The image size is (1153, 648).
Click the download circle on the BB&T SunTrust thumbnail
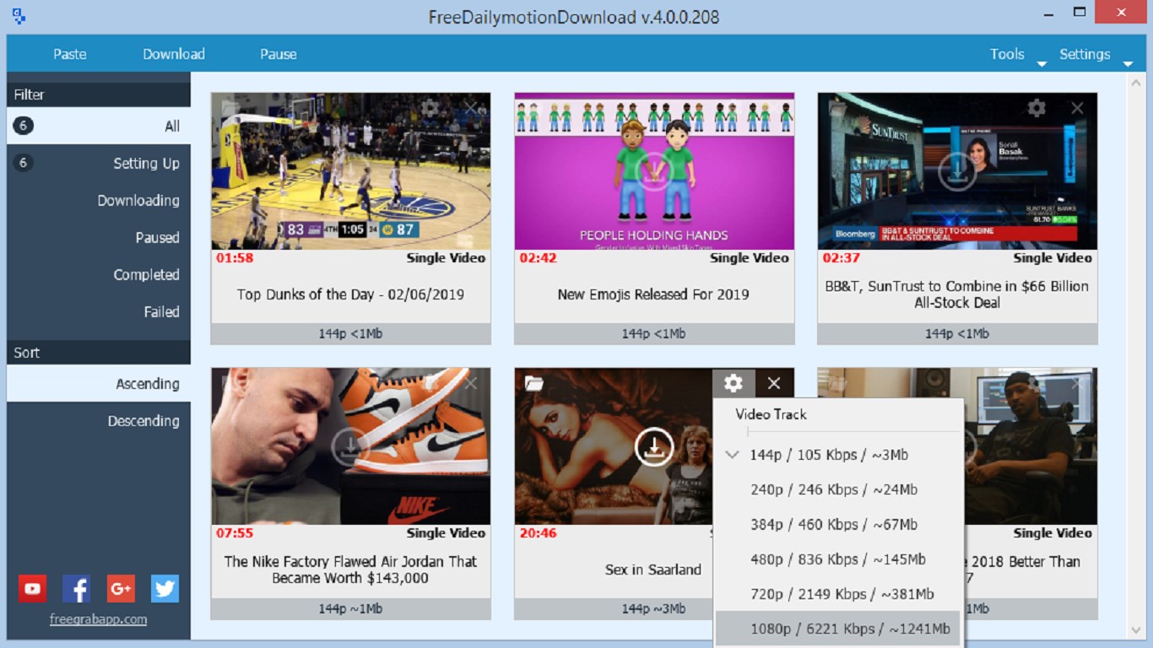click(x=957, y=172)
